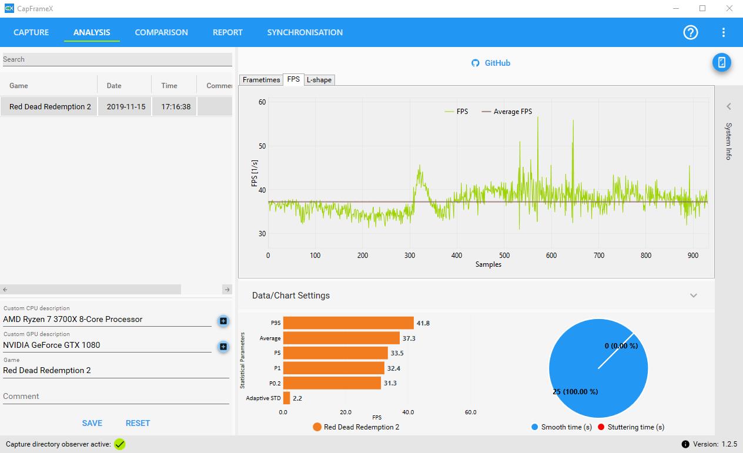Click the Stuttering time legend swatch

[x=601, y=427]
